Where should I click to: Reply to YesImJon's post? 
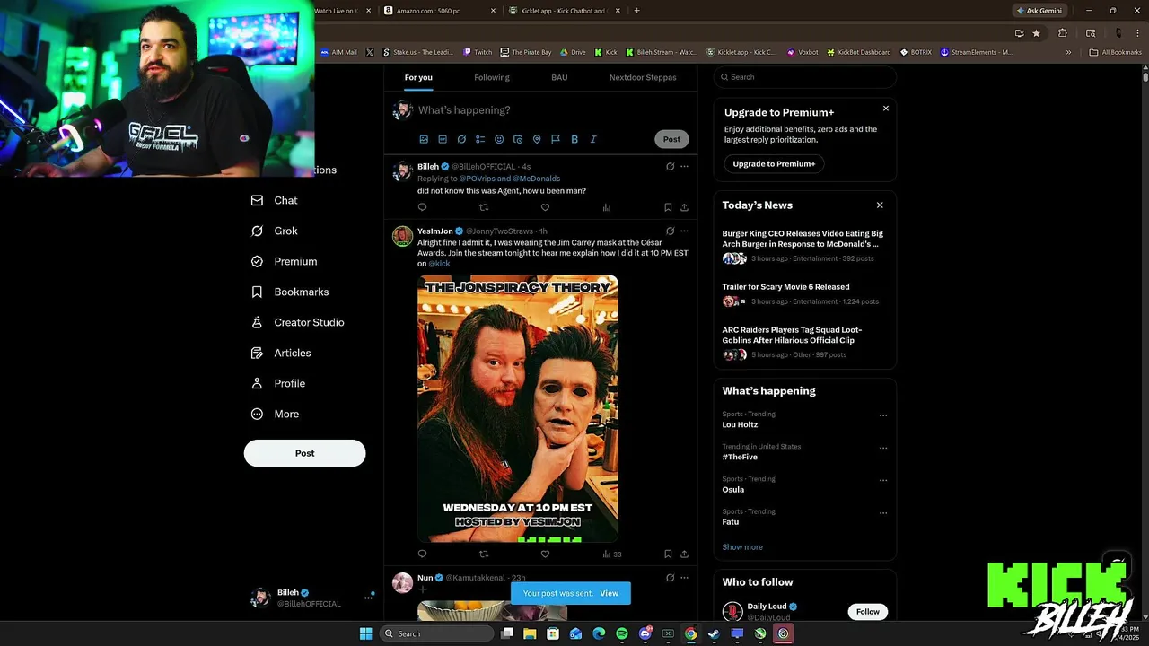(x=422, y=554)
